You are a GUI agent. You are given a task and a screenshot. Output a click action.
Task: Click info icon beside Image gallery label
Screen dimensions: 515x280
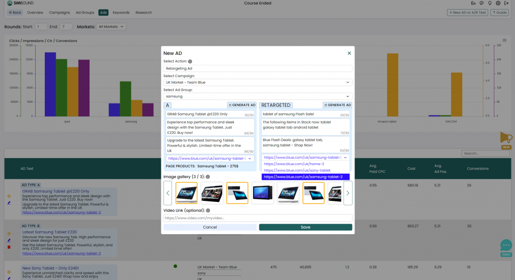click(x=208, y=177)
